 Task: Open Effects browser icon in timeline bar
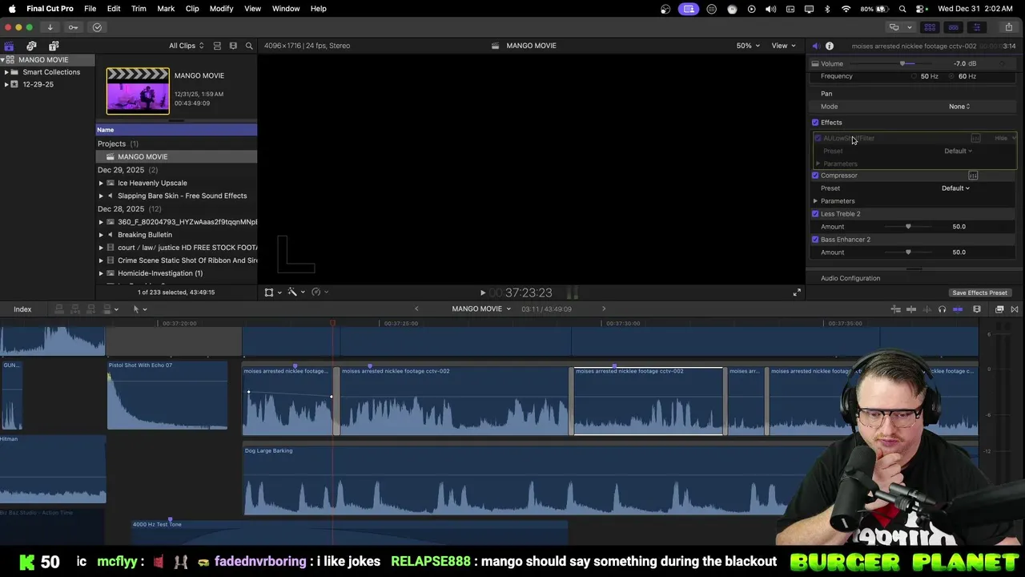coord(999,309)
